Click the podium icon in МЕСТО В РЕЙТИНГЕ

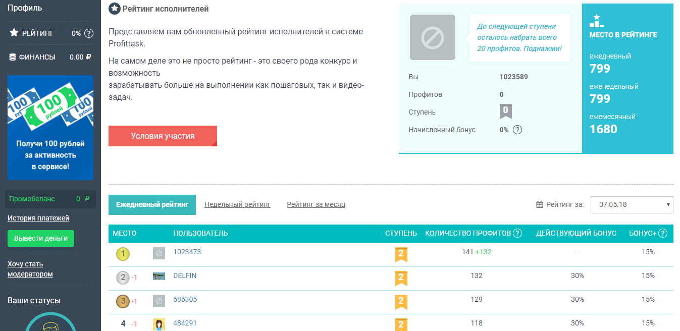pos(597,21)
